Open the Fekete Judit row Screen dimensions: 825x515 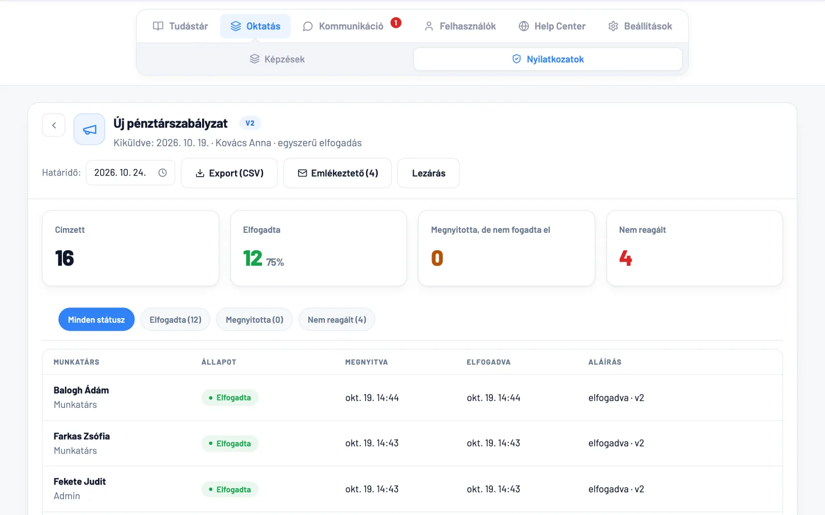click(412, 489)
